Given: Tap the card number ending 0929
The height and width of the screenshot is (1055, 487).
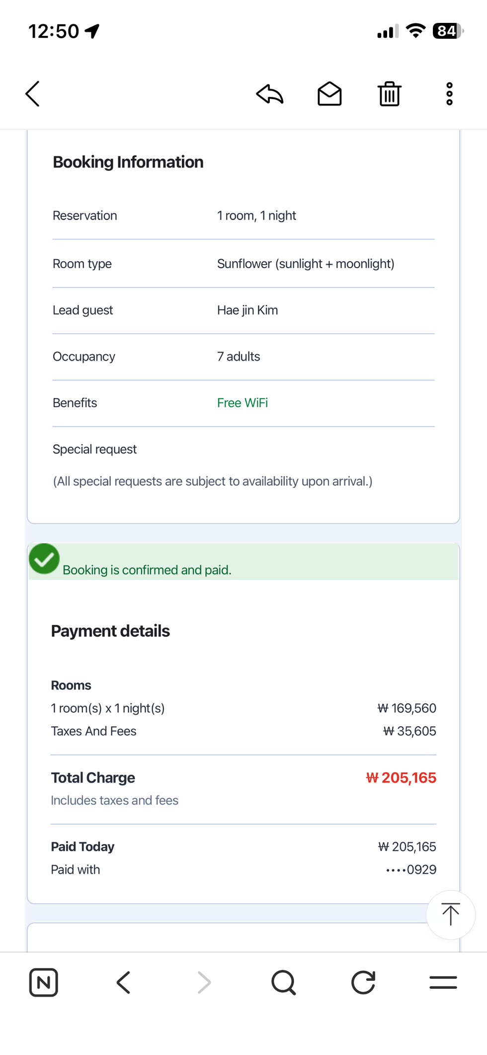Looking at the screenshot, I should 411,869.
